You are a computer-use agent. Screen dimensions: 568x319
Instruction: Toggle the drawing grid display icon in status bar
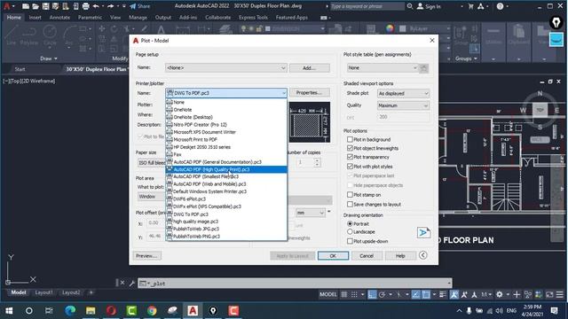(344, 294)
